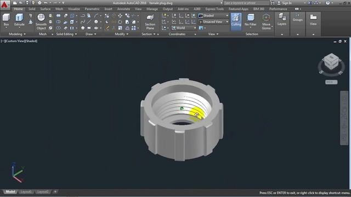The height and width of the screenshot is (197, 351).
Task: Select the Spline tool in Draw panel
Action: point(83,22)
